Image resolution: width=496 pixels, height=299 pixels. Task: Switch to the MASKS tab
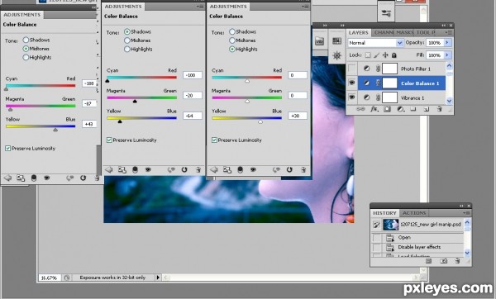(405, 32)
